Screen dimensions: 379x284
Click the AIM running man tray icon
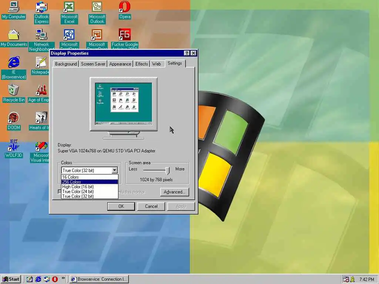353,280
